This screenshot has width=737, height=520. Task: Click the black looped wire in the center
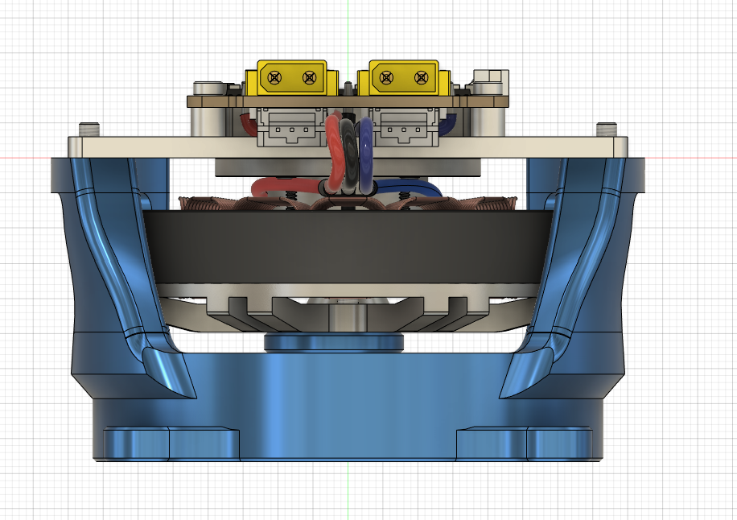pos(348,155)
